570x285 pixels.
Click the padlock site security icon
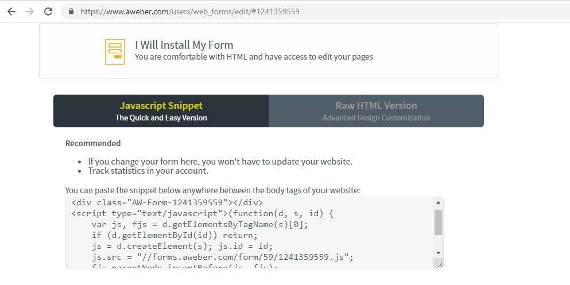(71, 11)
